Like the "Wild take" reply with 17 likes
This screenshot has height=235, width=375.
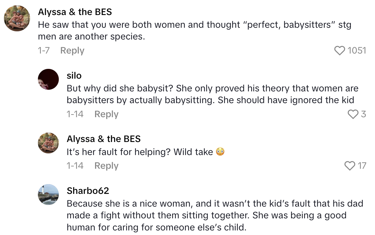coord(350,166)
